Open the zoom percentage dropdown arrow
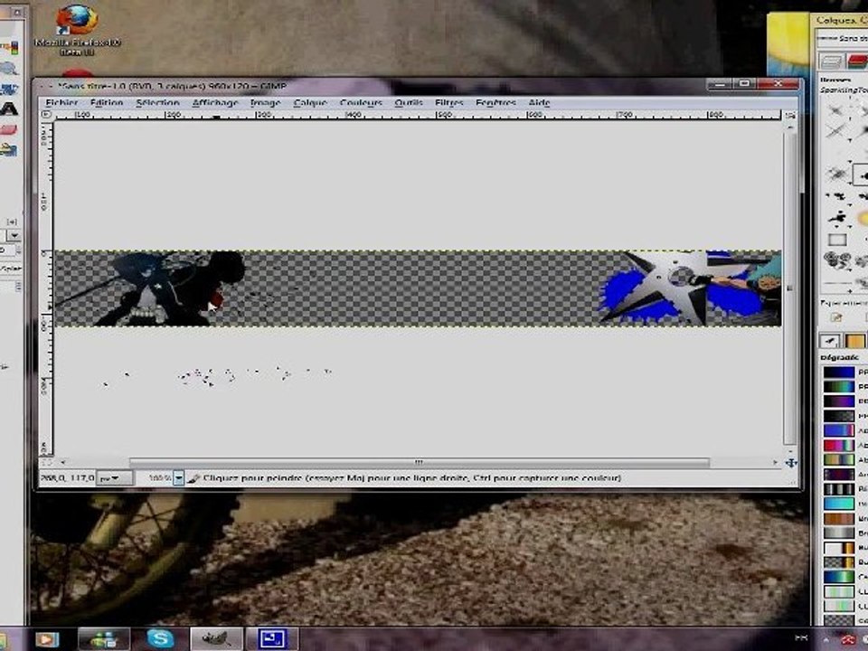This screenshot has width=868, height=651. (178, 478)
